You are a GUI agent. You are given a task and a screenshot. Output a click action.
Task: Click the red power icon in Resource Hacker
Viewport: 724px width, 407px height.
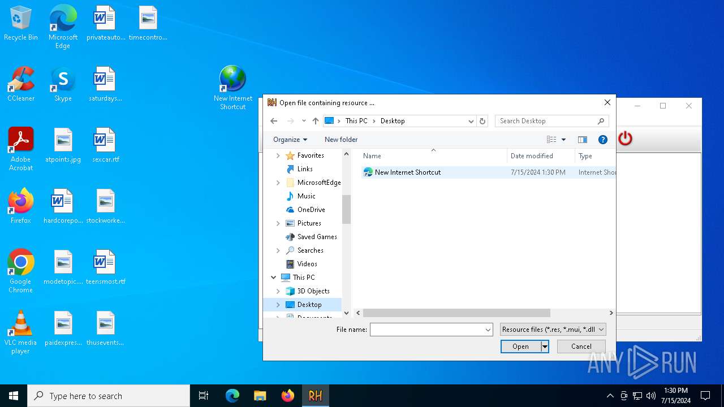[625, 138]
